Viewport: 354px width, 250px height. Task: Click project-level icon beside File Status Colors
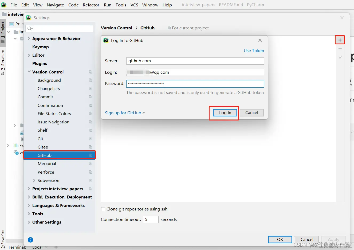coord(90,114)
